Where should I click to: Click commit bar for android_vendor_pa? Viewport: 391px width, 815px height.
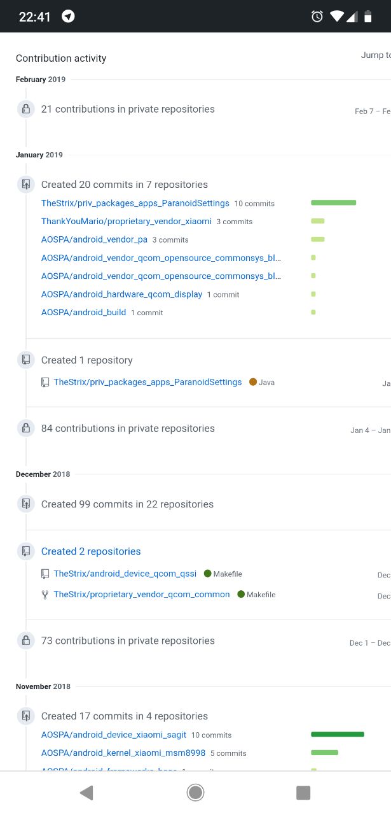pyautogui.click(x=318, y=239)
